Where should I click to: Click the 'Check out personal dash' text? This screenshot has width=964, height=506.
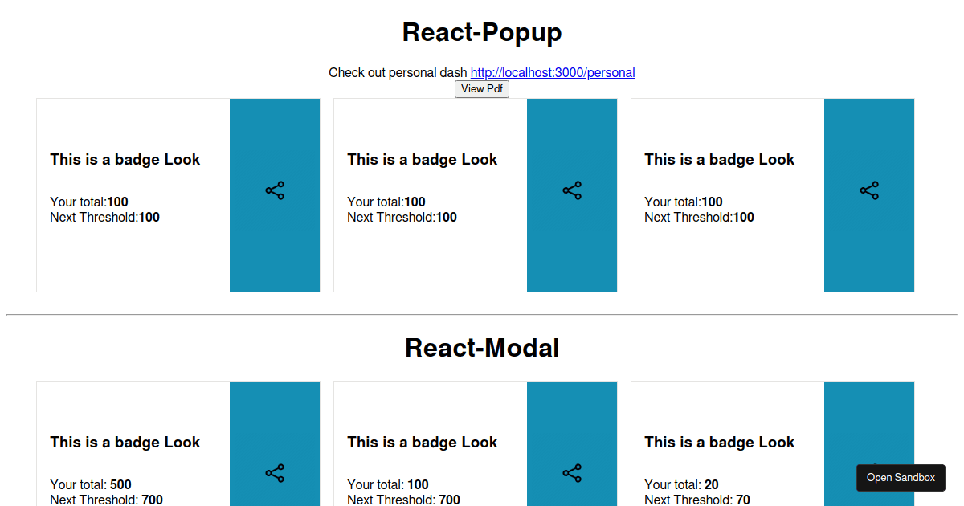tap(396, 72)
